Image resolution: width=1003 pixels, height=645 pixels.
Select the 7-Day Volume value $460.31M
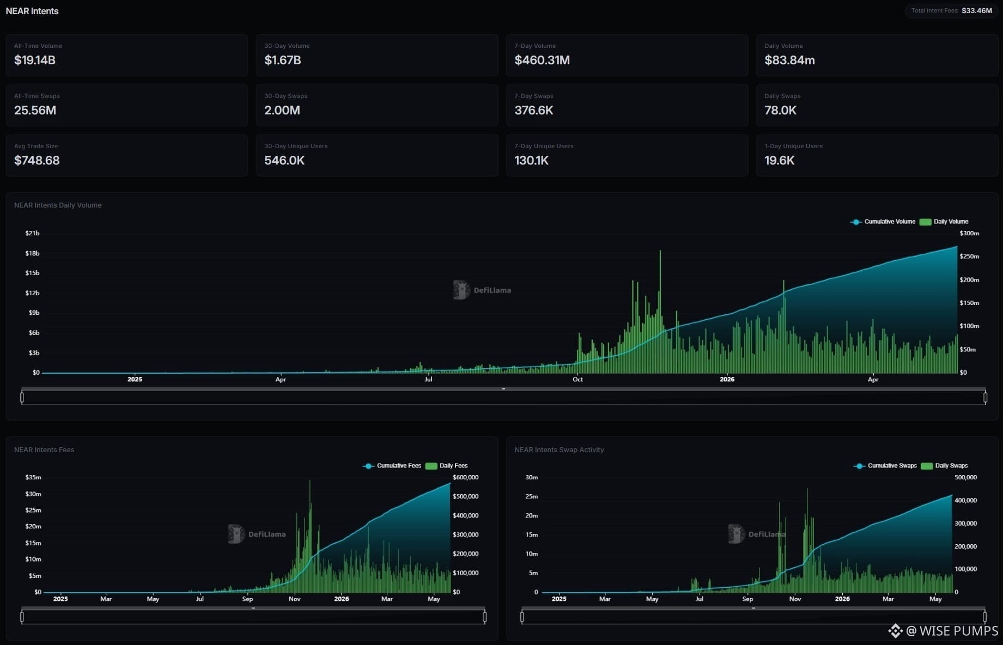(542, 60)
